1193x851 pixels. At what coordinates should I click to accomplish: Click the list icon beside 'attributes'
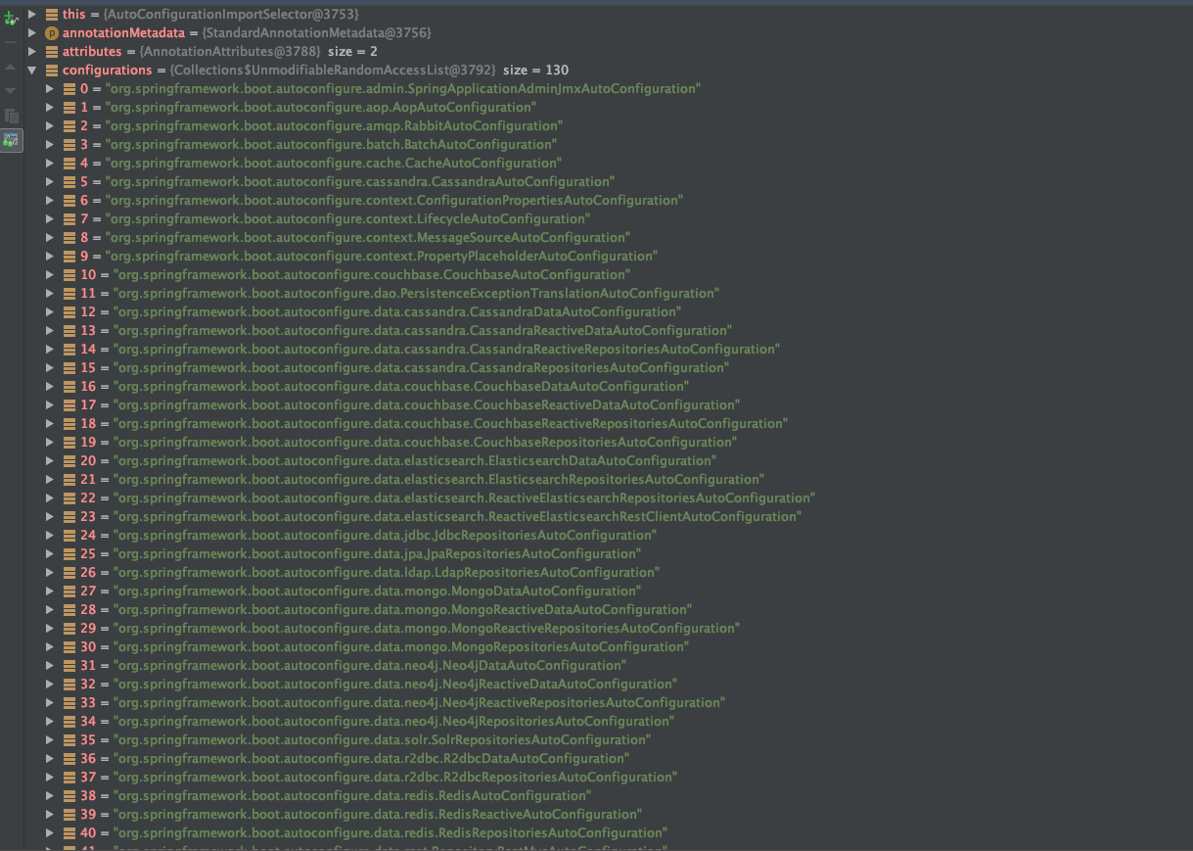[52, 52]
